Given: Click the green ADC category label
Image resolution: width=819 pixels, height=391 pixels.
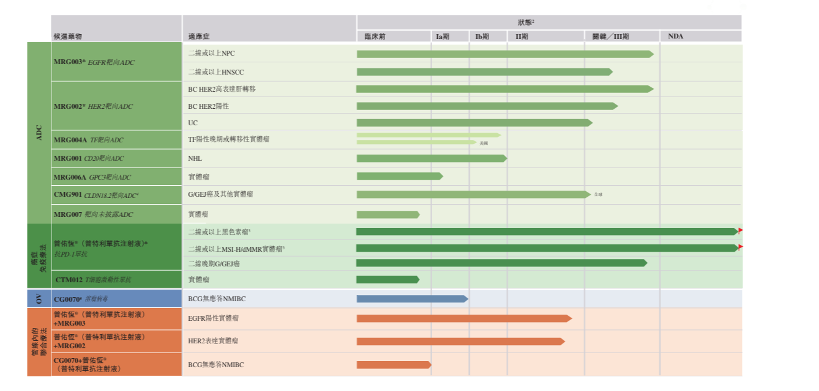Looking at the screenshot, I should pos(39,132).
